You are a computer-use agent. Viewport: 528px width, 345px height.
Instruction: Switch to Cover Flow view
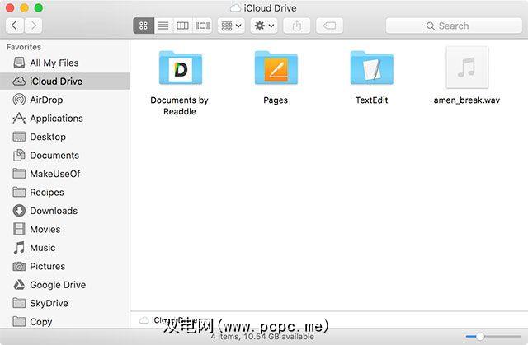click(x=202, y=26)
